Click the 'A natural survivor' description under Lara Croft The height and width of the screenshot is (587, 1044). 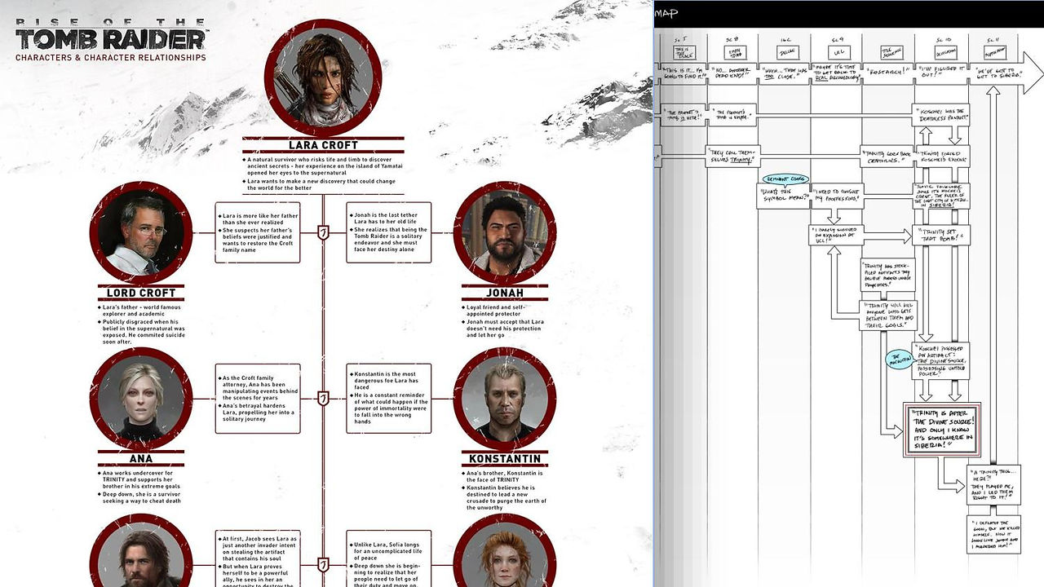click(x=324, y=173)
